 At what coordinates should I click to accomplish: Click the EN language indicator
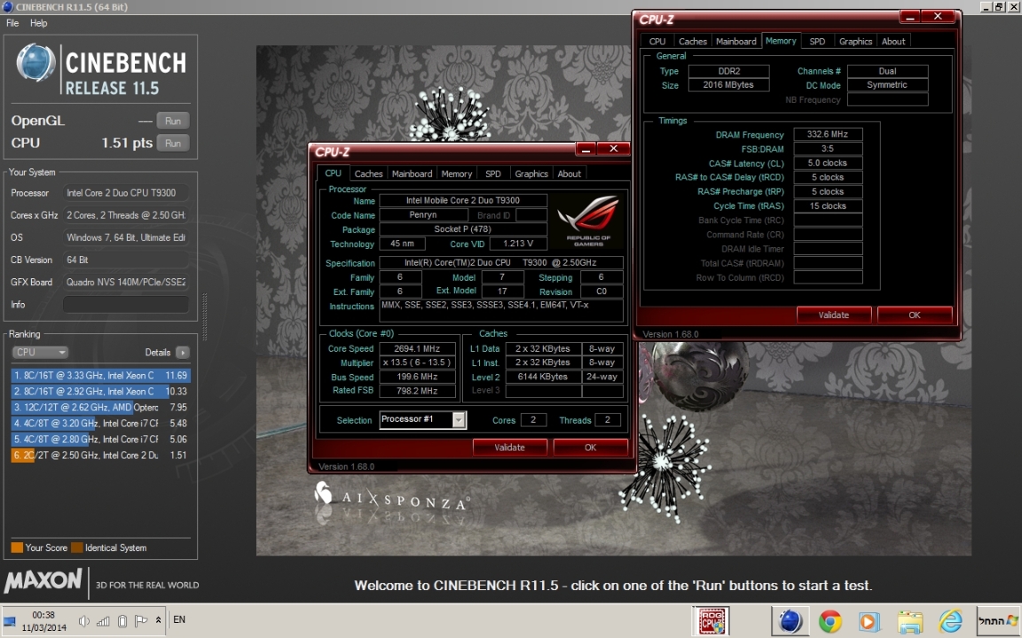coord(179,619)
